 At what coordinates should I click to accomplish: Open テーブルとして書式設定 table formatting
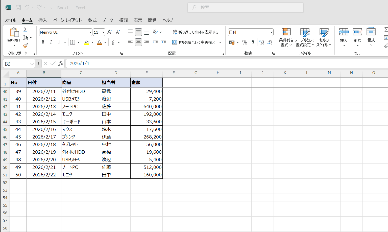305,37
